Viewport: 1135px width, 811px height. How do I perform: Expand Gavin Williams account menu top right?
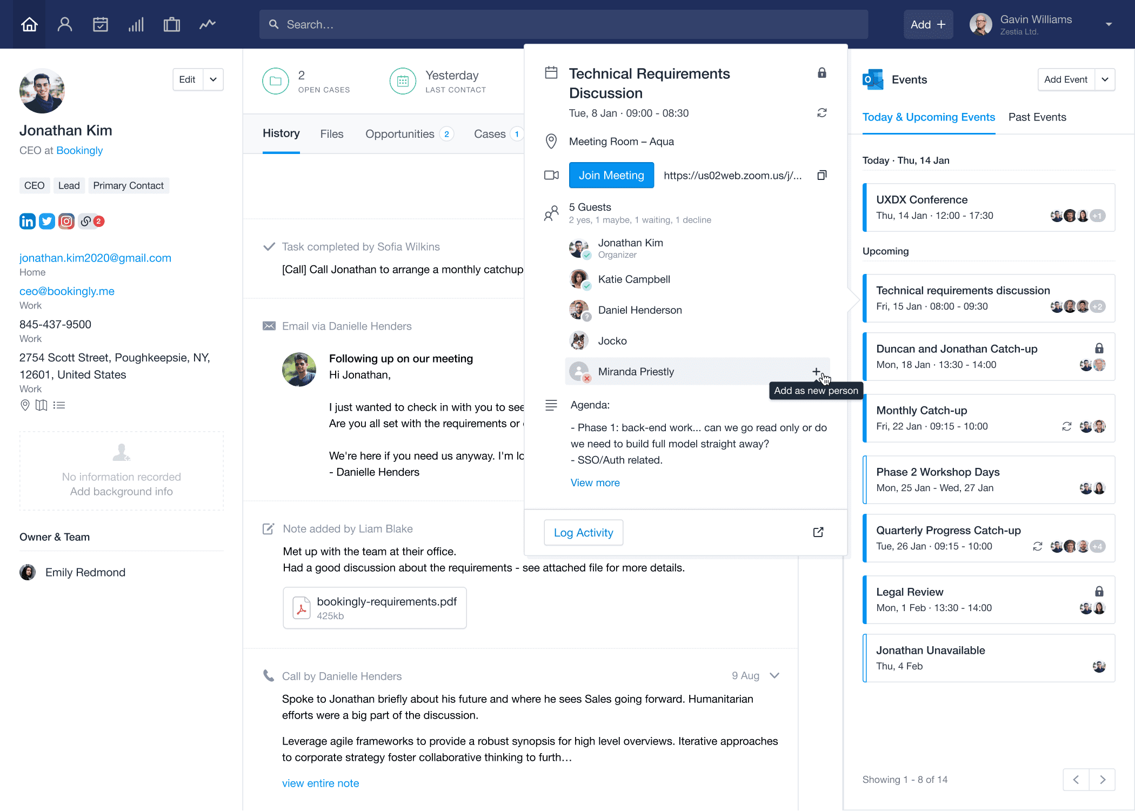pos(1111,24)
